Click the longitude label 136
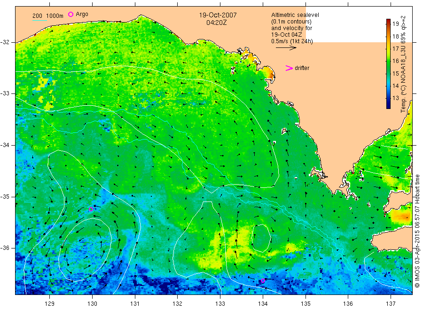423x310 pixels. pyautogui.click(x=348, y=304)
